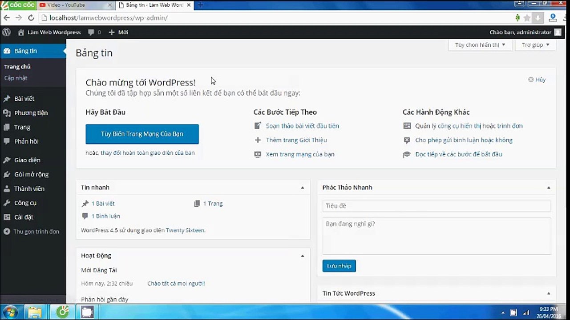Screen dimensions: 570x320
Task: Collapse the Tin Tức WordPress widget arrow
Action: click(x=549, y=293)
